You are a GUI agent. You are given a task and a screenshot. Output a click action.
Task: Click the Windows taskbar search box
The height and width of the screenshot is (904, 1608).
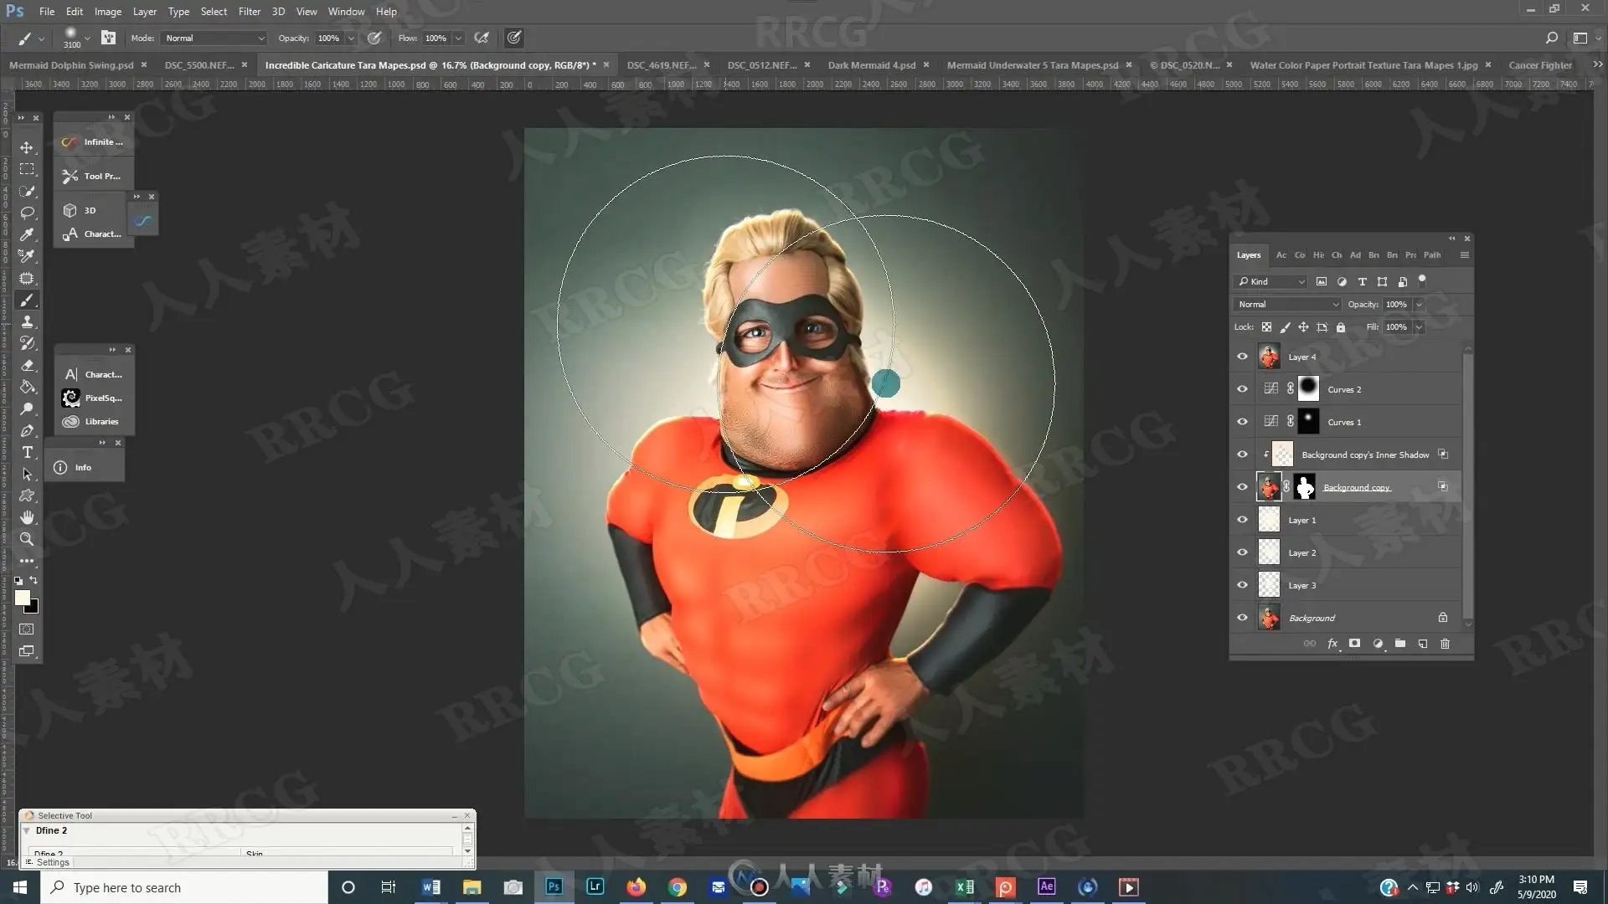coord(184,887)
